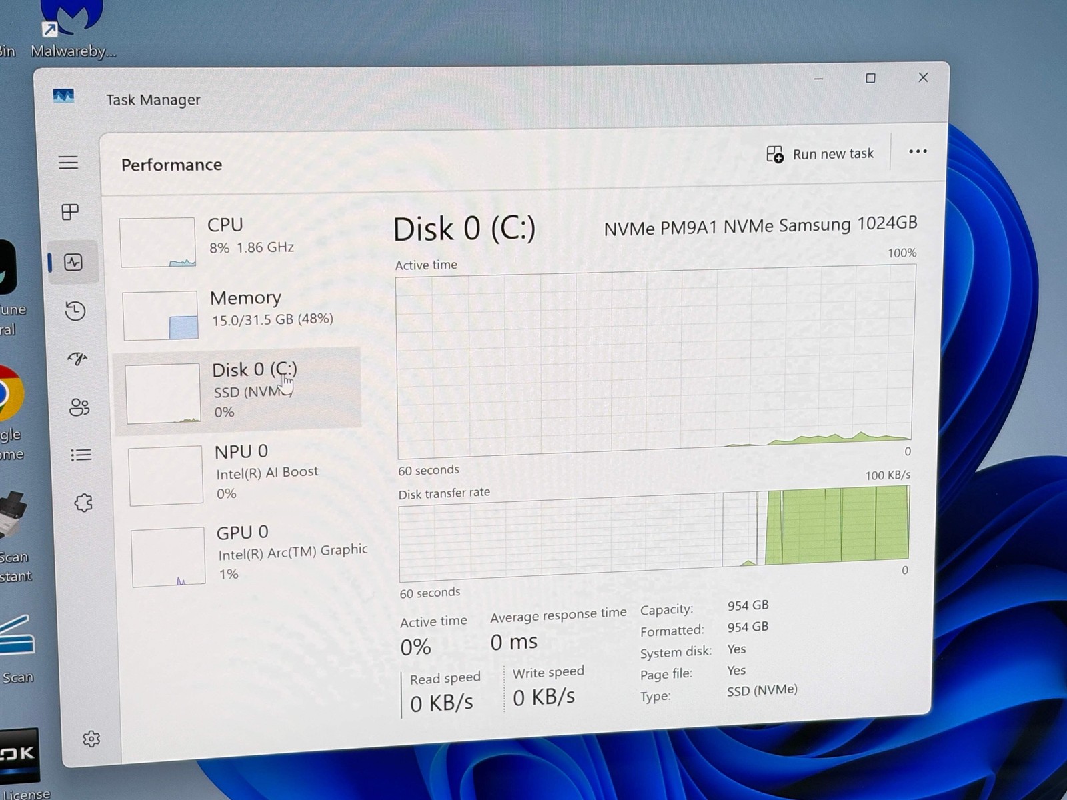Image resolution: width=1067 pixels, height=800 pixels.
Task: Select Disk 0 (C:) performance item
Action: coord(238,391)
